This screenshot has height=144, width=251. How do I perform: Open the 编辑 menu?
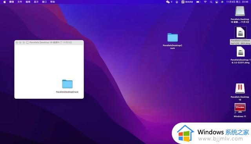click(28, 2)
